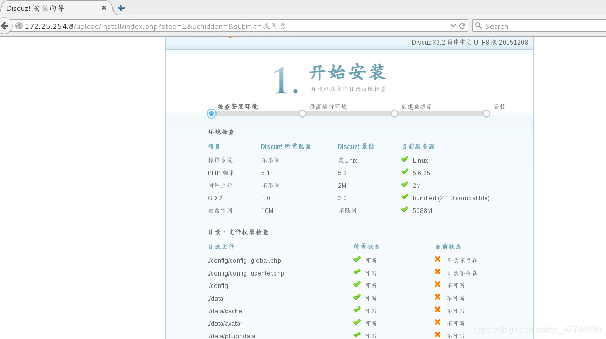Click the green check next to Linux
Screen dimensions: 606x339
[405, 160]
